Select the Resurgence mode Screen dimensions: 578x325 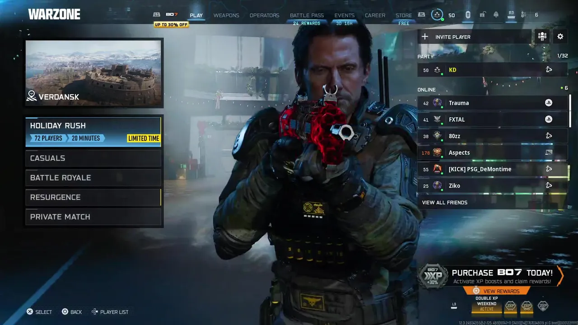pyautogui.click(x=93, y=197)
